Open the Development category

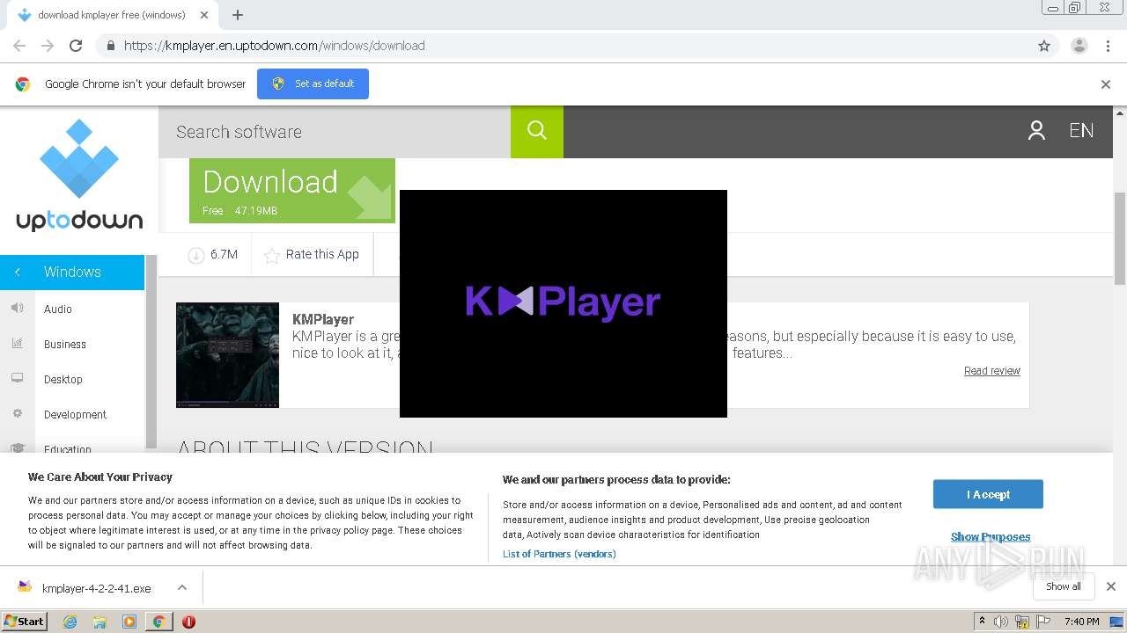(75, 415)
